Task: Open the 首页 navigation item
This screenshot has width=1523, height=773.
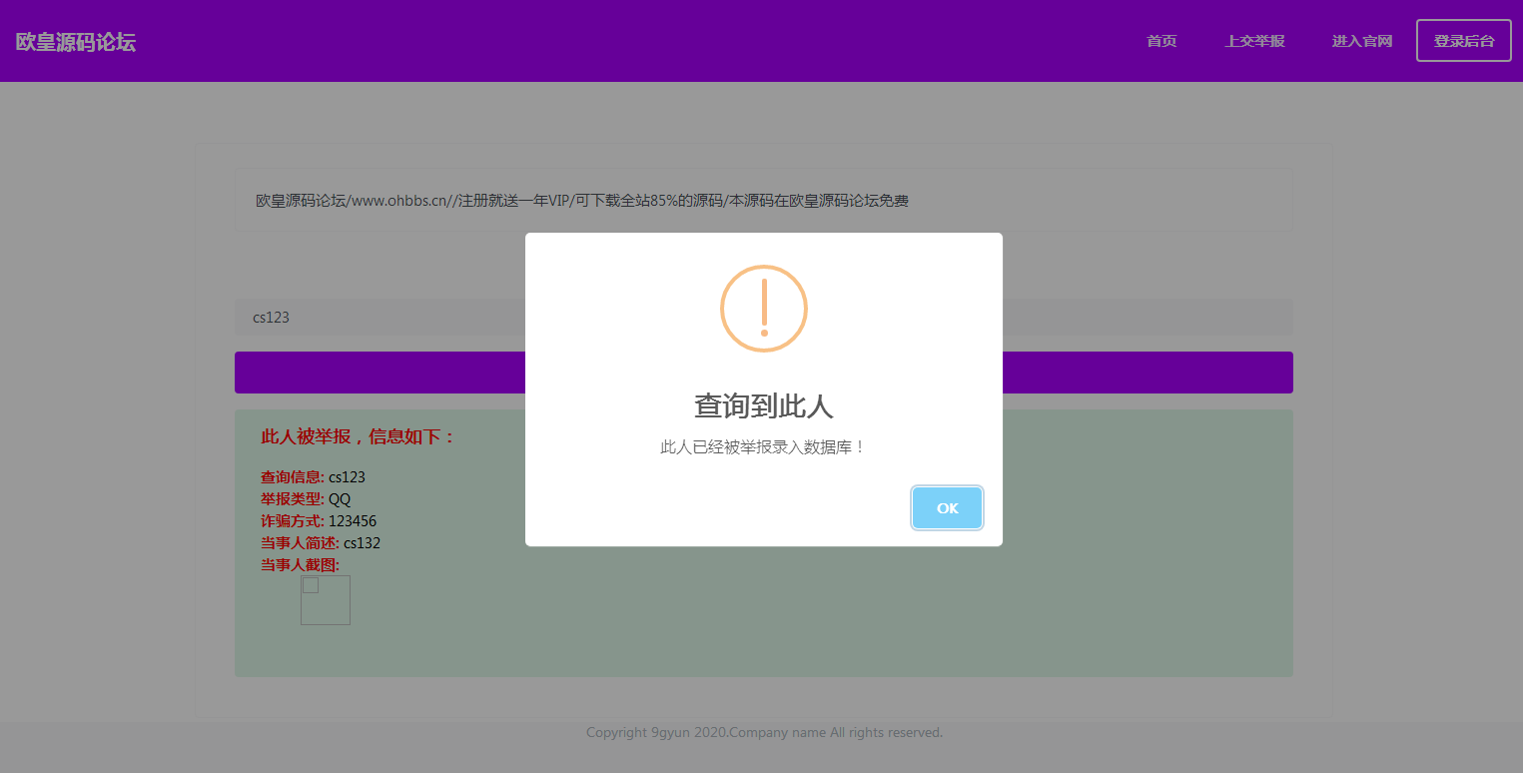Action: tap(1161, 41)
